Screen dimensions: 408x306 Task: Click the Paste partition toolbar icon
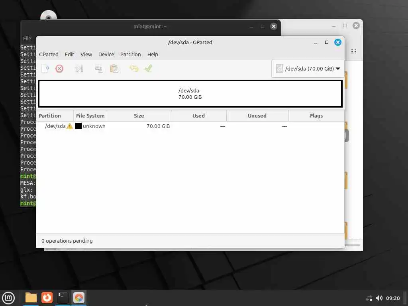114,69
